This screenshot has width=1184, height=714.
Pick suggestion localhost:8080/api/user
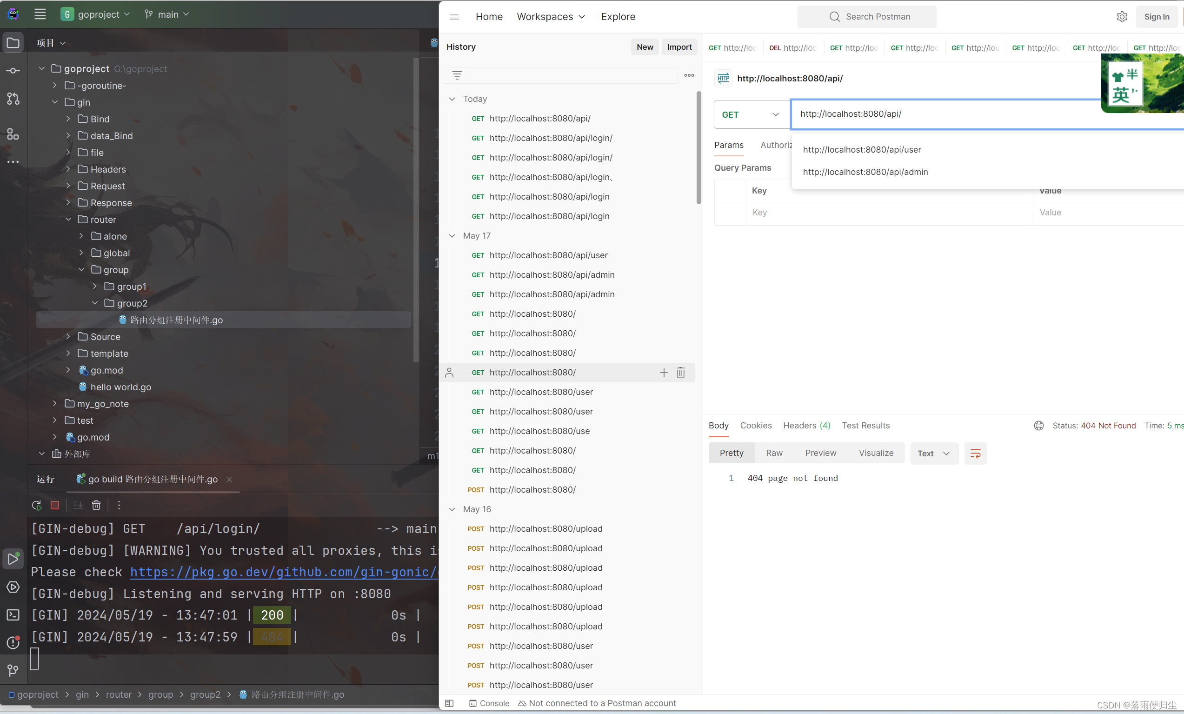pos(862,150)
